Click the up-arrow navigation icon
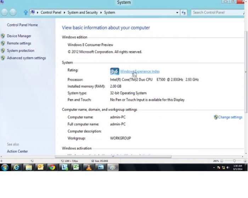This screenshot has width=248, height=198. pos(26,12)
